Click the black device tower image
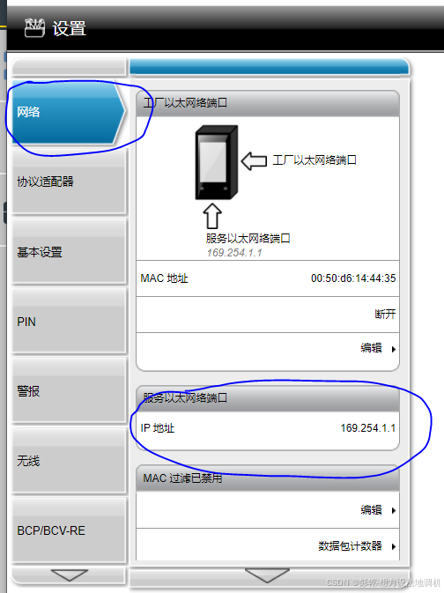Viewport: 444px width, 593px height. tap(217, 162)
